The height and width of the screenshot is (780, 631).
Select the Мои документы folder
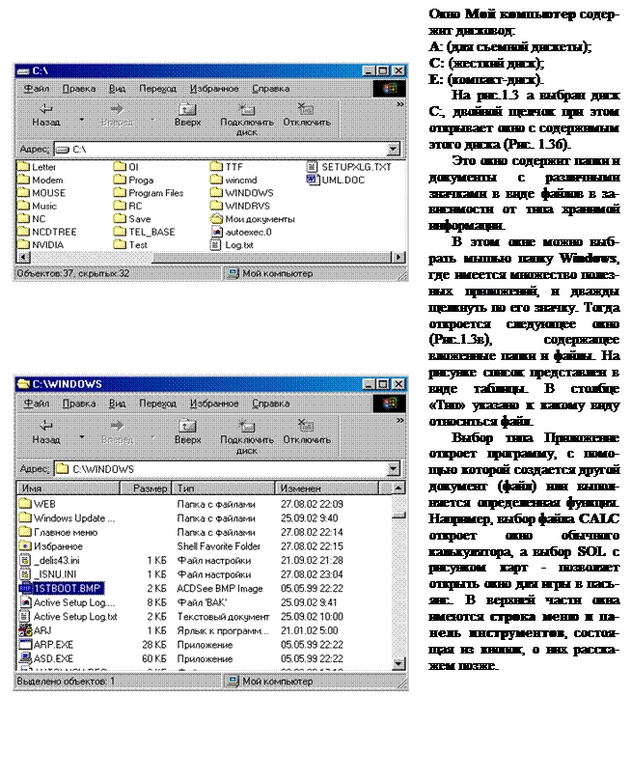click(x=252, y=218)
